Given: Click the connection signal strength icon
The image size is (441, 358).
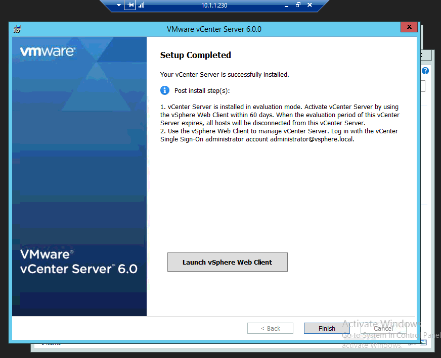Looking at the screenshot, I should pos(141,5).
